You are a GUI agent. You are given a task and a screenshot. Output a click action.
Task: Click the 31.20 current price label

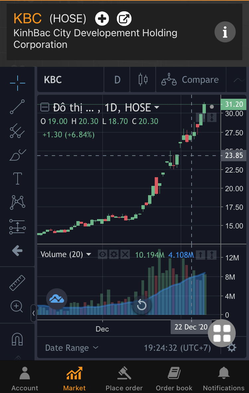point(233,104)
